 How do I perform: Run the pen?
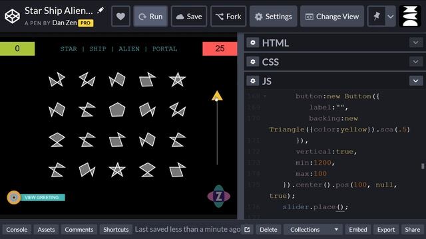[150, 17]
